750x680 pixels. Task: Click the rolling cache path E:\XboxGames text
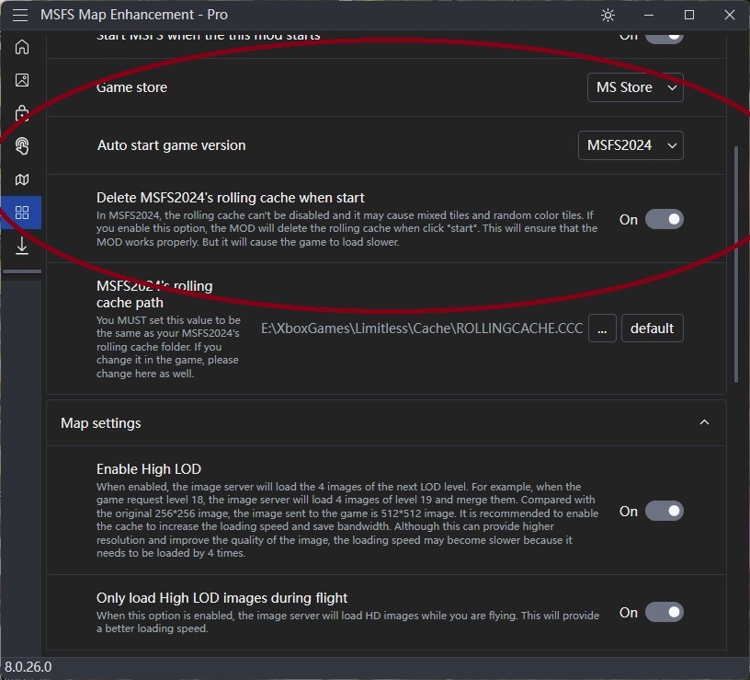click(422, 328)
